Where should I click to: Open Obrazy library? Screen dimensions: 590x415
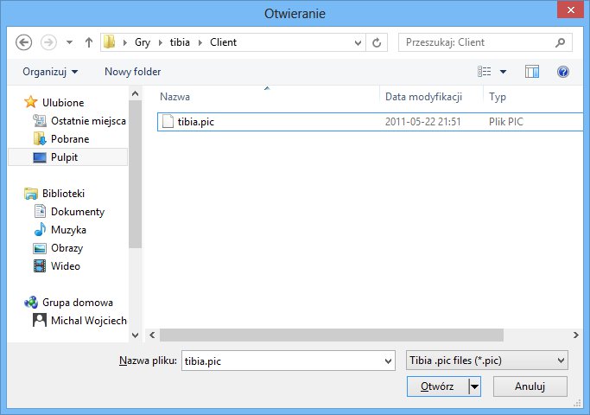point(67,248)
